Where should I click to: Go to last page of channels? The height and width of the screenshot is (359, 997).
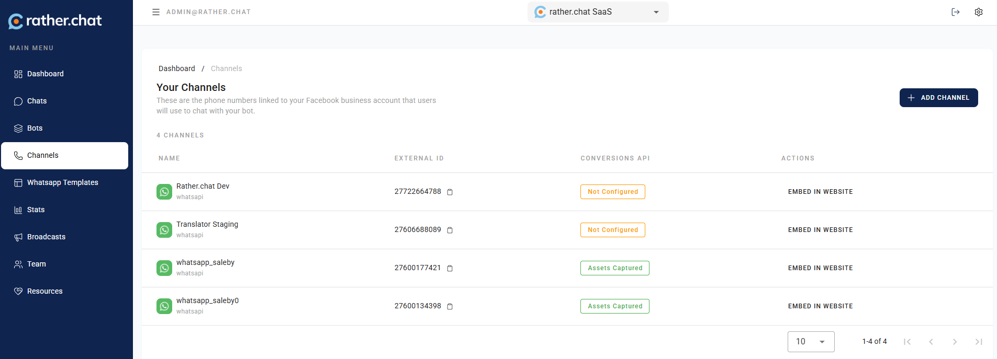click(x=979, y=342)
